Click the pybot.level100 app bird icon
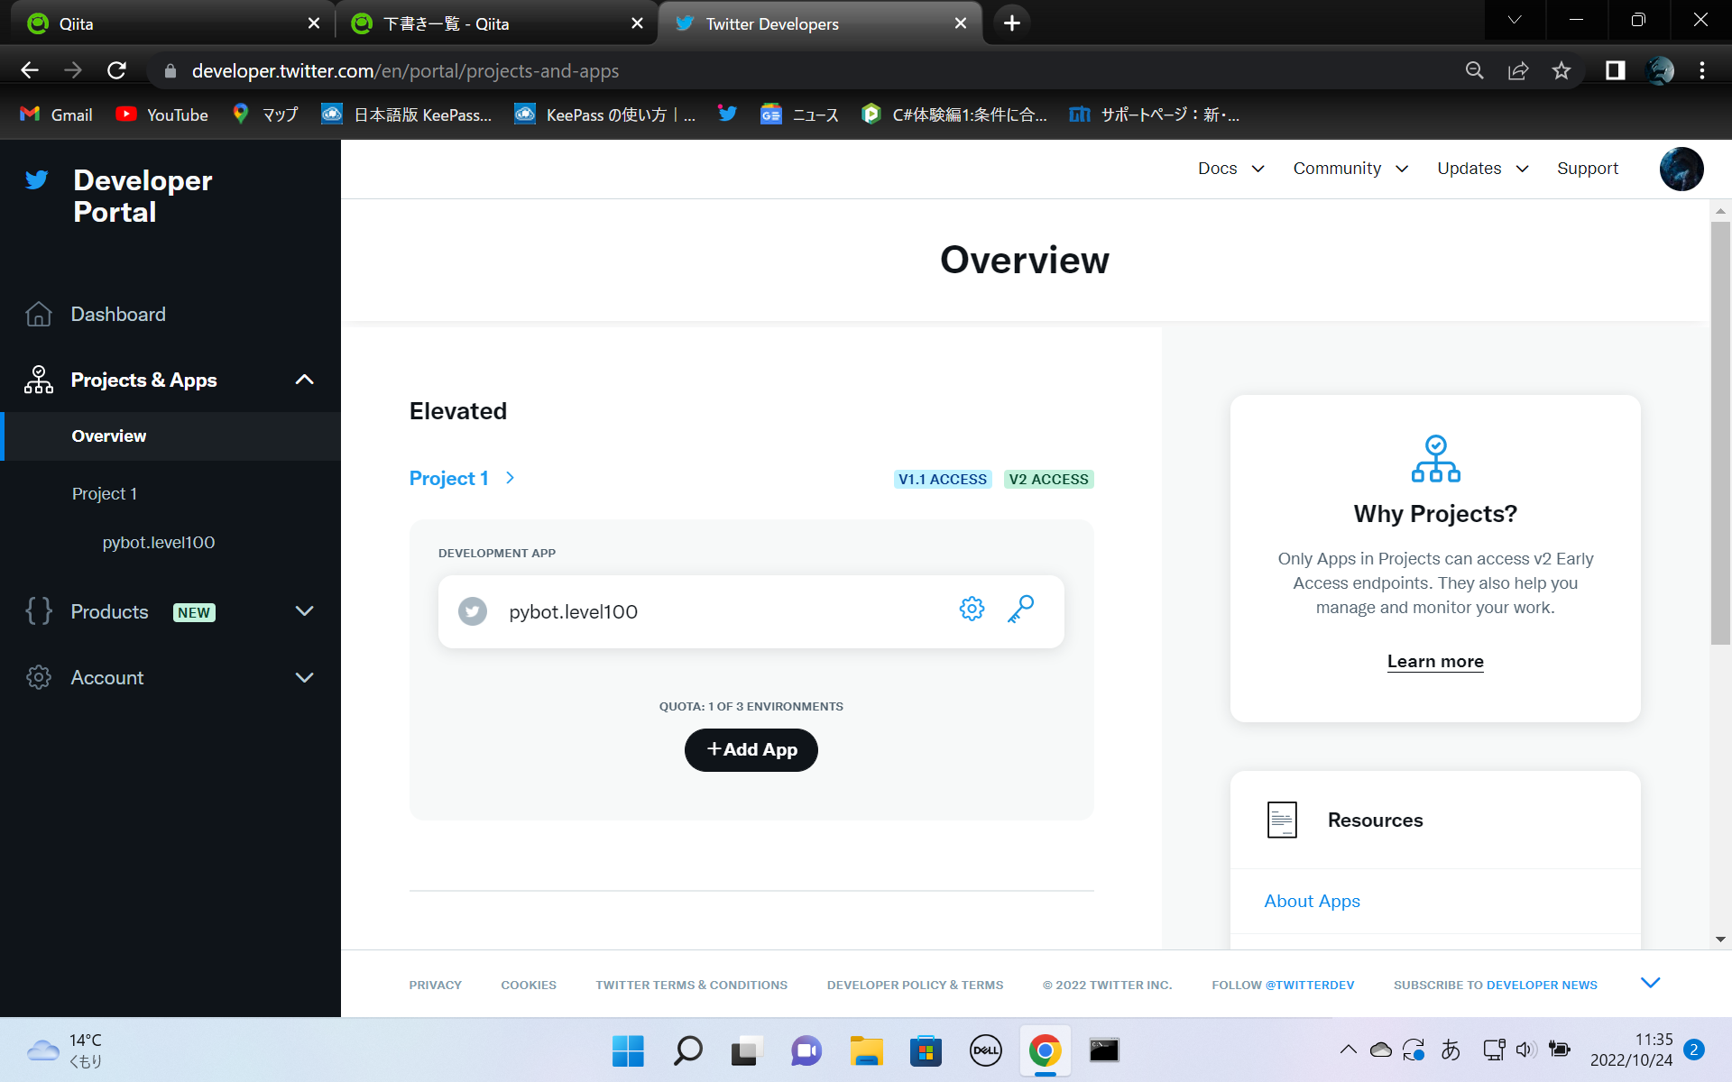Image resolution: width=1732 pixels, height=1082 pixels. [473, 611]
